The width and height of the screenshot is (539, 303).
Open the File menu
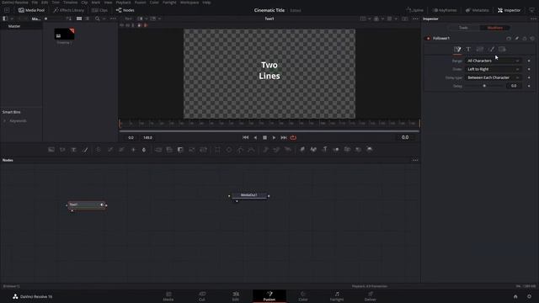tap(35, 3)
